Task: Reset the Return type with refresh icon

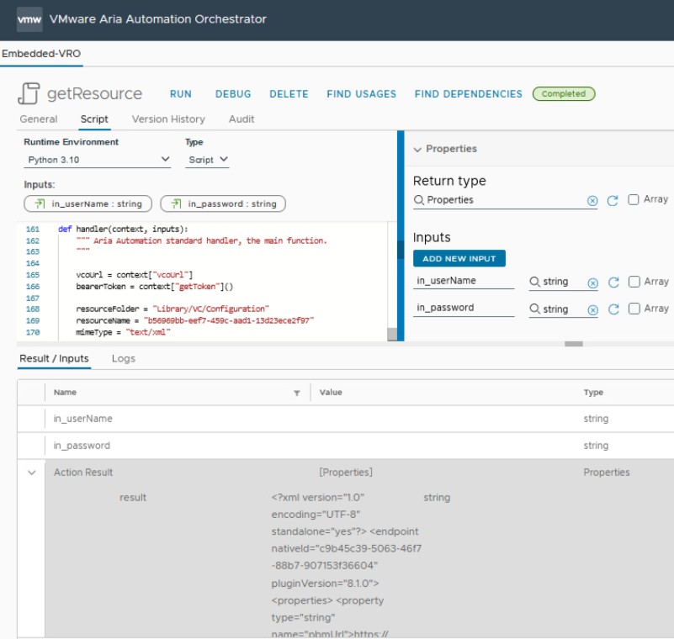Action: pos(613,201)
